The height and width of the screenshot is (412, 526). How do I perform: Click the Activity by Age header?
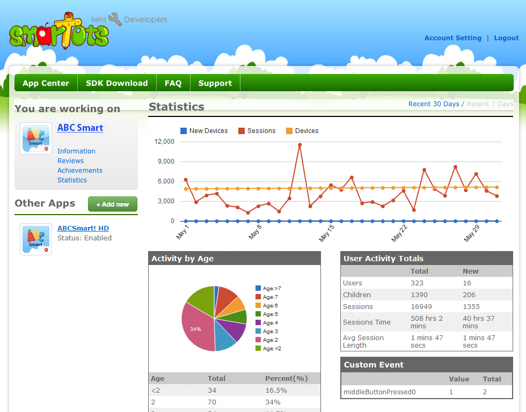click(x=235, y=259)
